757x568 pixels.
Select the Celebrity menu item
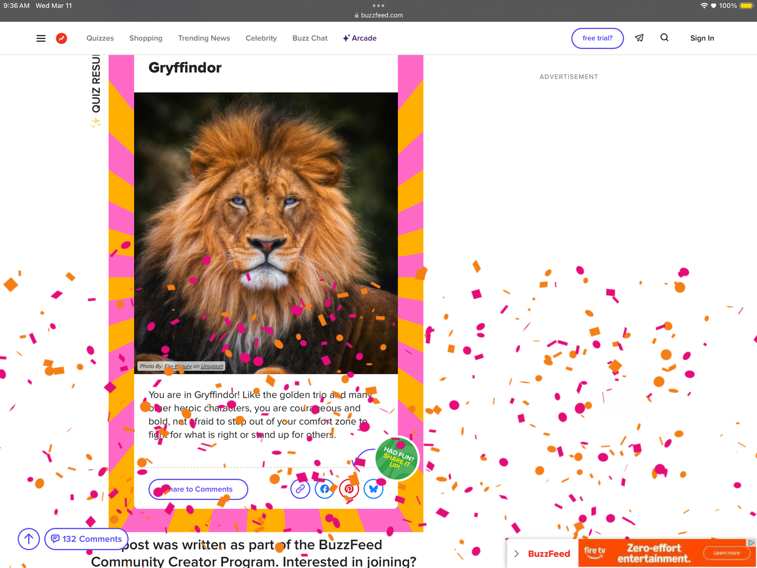(261, 38)
